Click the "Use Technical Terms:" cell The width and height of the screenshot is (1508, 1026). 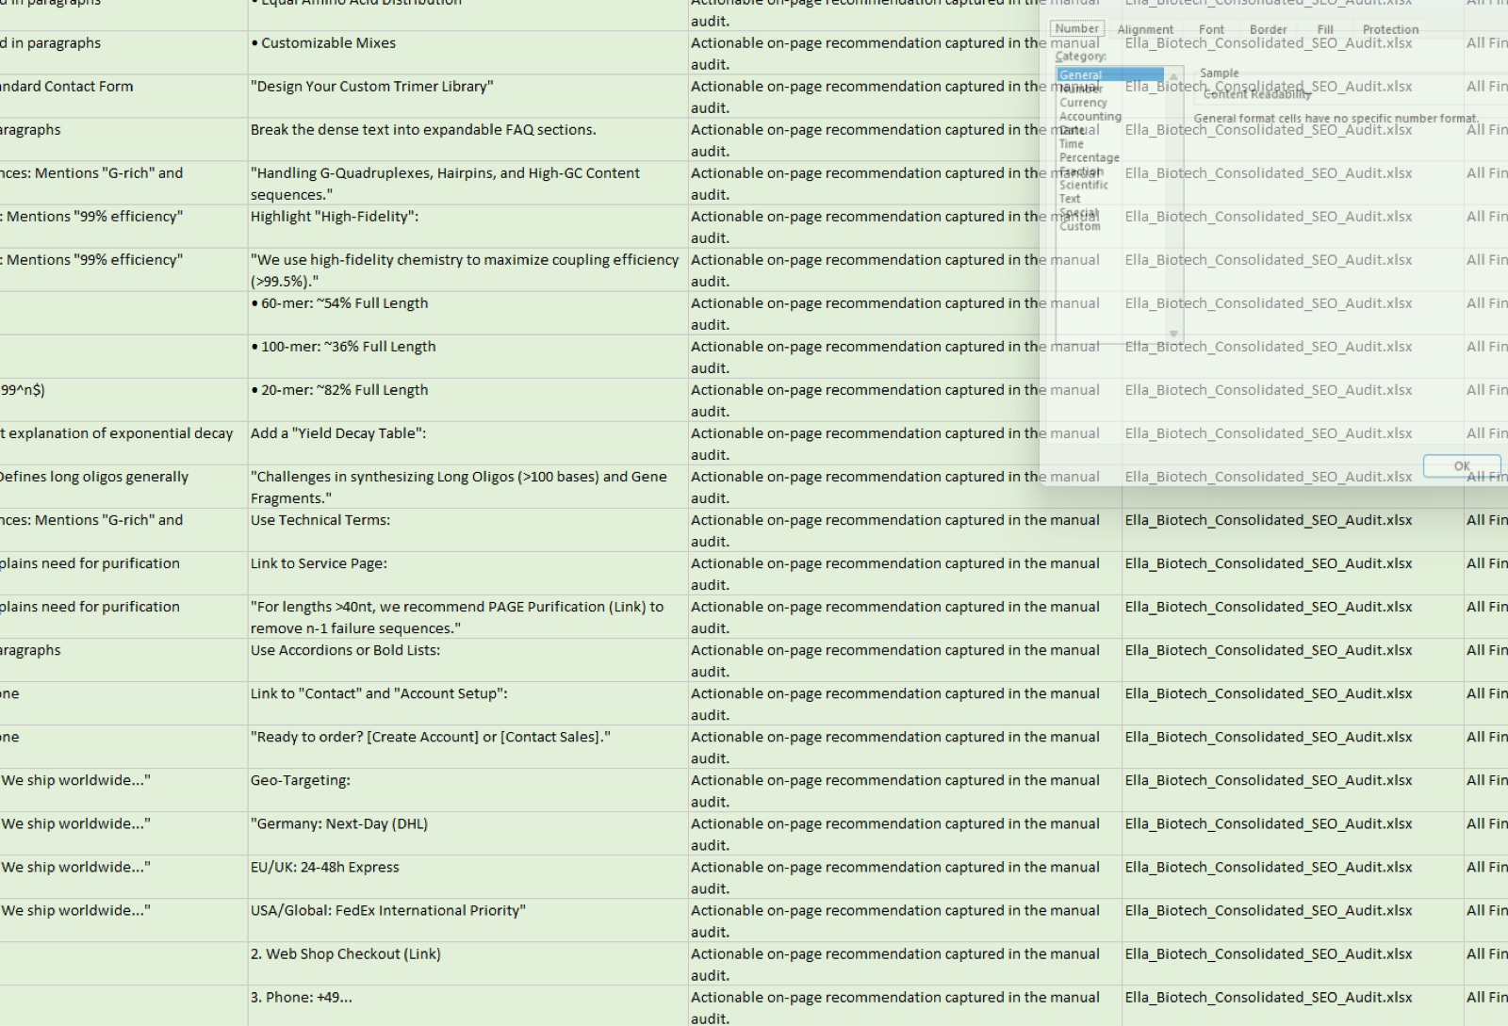point(467,530)
